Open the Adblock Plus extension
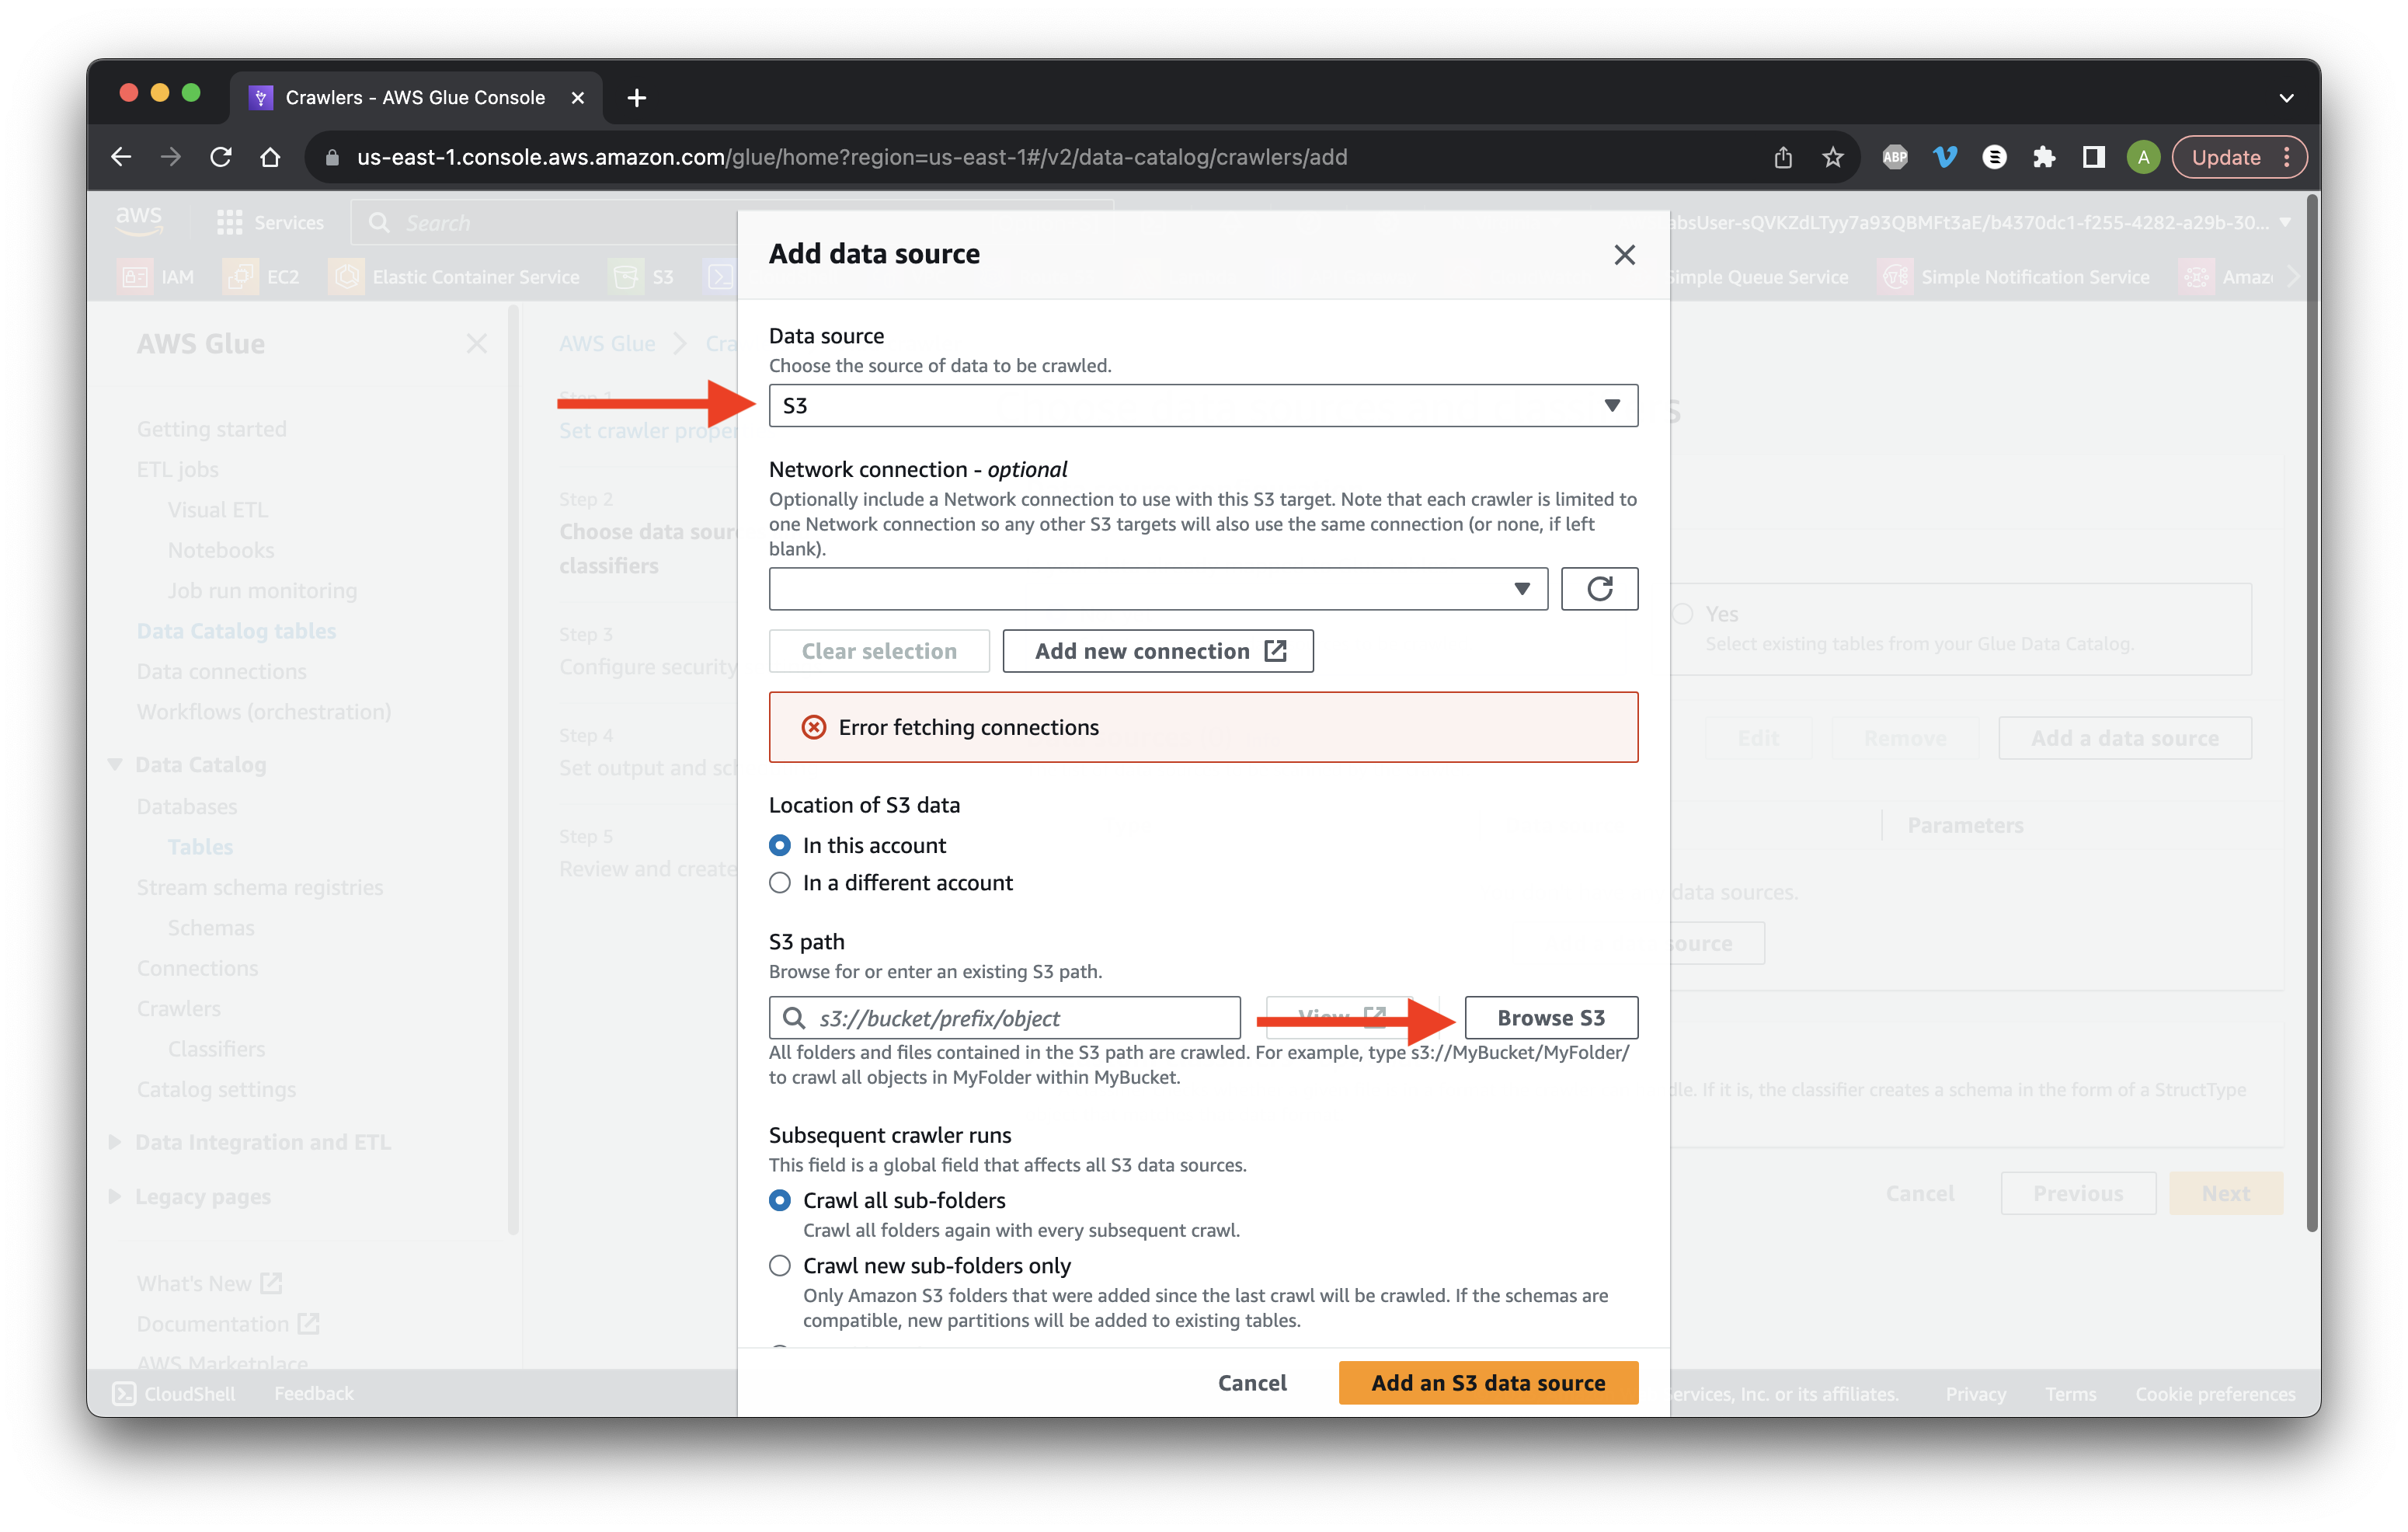 click(1895, 157)
